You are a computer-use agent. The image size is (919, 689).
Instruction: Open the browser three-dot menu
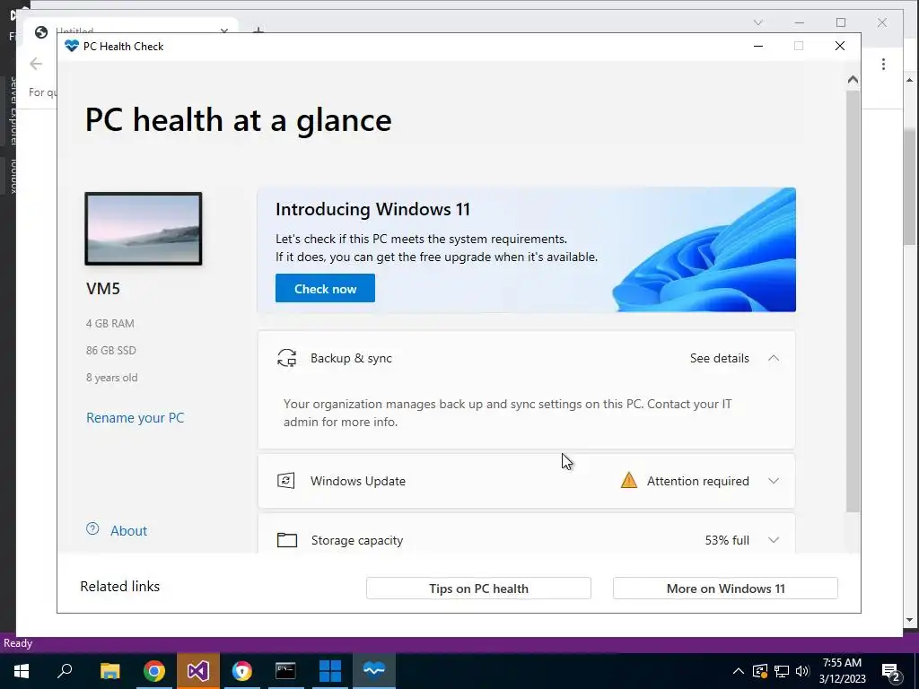point(883,64)
